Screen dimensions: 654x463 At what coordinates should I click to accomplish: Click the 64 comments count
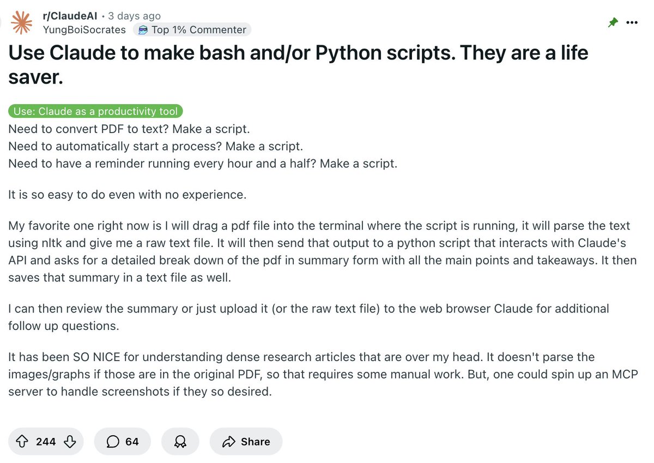[x=132, y=441]
